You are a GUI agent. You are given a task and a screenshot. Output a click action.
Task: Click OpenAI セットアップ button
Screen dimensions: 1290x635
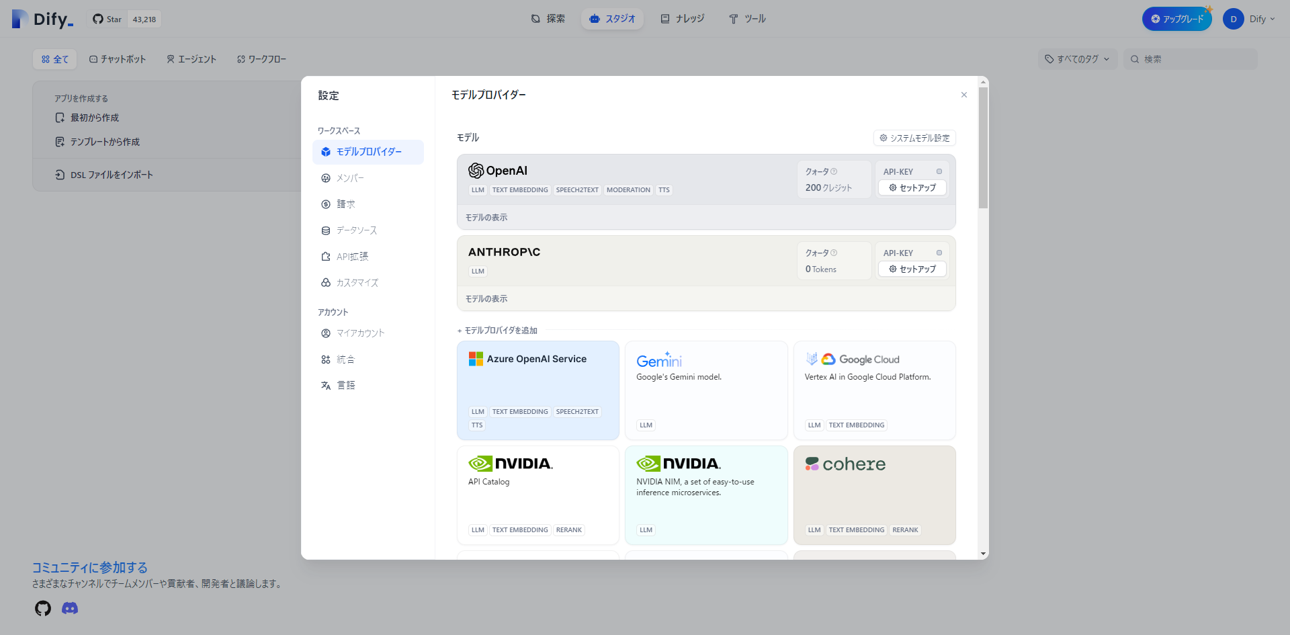tap(912, 187)
